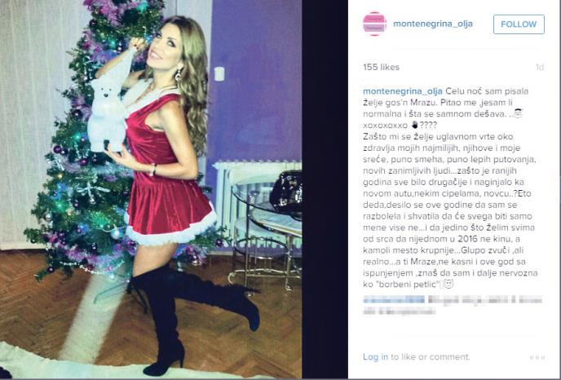Click the FOLLOW button
This screenshot has width=561, height=380.
pyautogui.click(x=519, y=24)
